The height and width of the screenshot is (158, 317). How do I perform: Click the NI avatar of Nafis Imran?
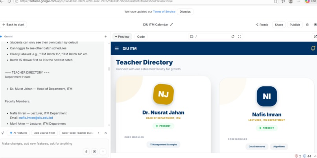267,96
